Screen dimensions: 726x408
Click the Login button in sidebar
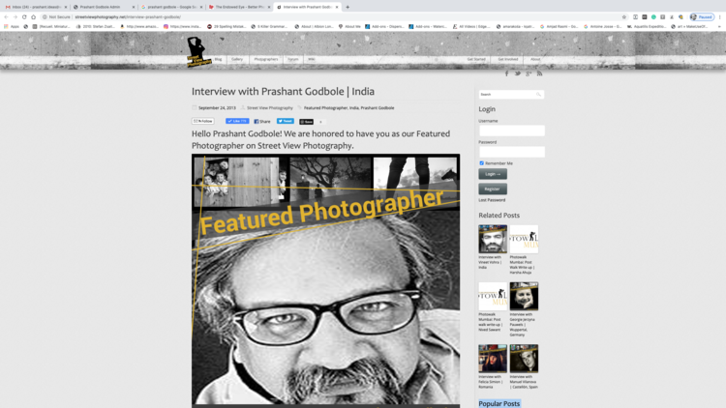(x=491, y=175)
